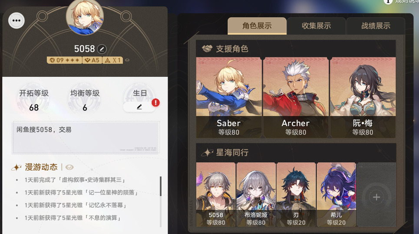
Task: Toggle the small eye beside the badges
Action: coord(127,60)
